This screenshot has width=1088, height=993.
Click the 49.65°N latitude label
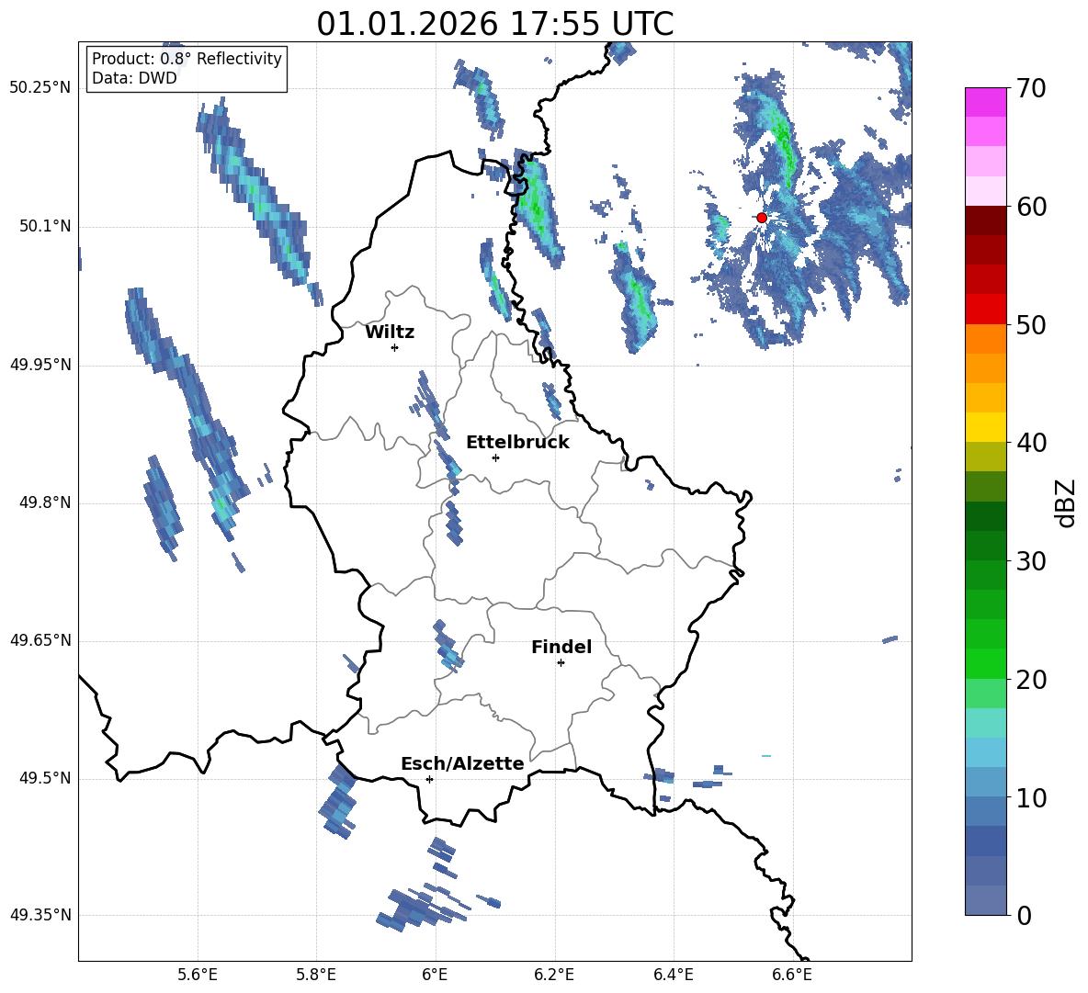tap(40, 640)
